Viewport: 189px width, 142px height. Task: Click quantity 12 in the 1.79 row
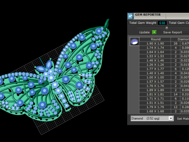coord(176,107)
